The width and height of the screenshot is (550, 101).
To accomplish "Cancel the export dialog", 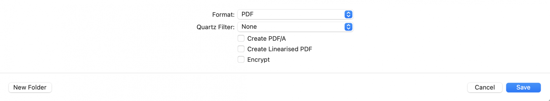I will (485, 88).
